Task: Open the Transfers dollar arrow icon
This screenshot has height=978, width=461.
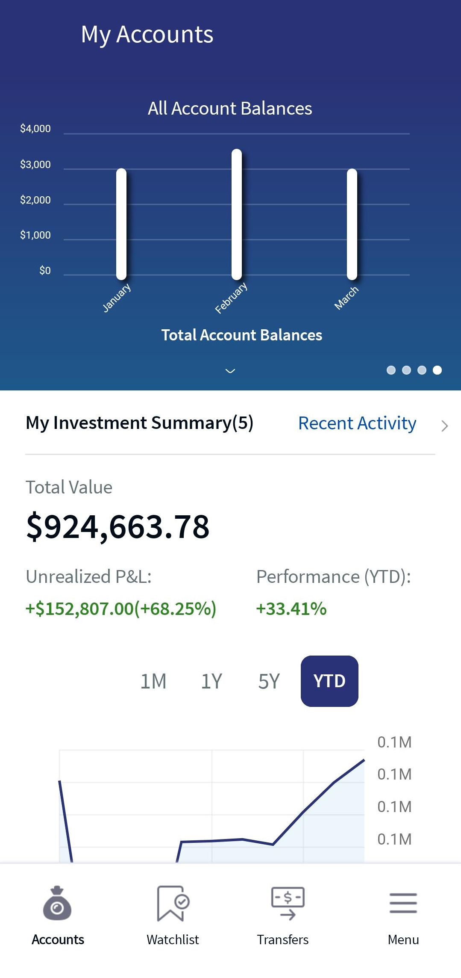Action: [288, 903]
